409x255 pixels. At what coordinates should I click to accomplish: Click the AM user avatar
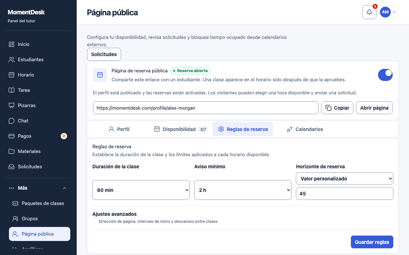coord(385,12)
